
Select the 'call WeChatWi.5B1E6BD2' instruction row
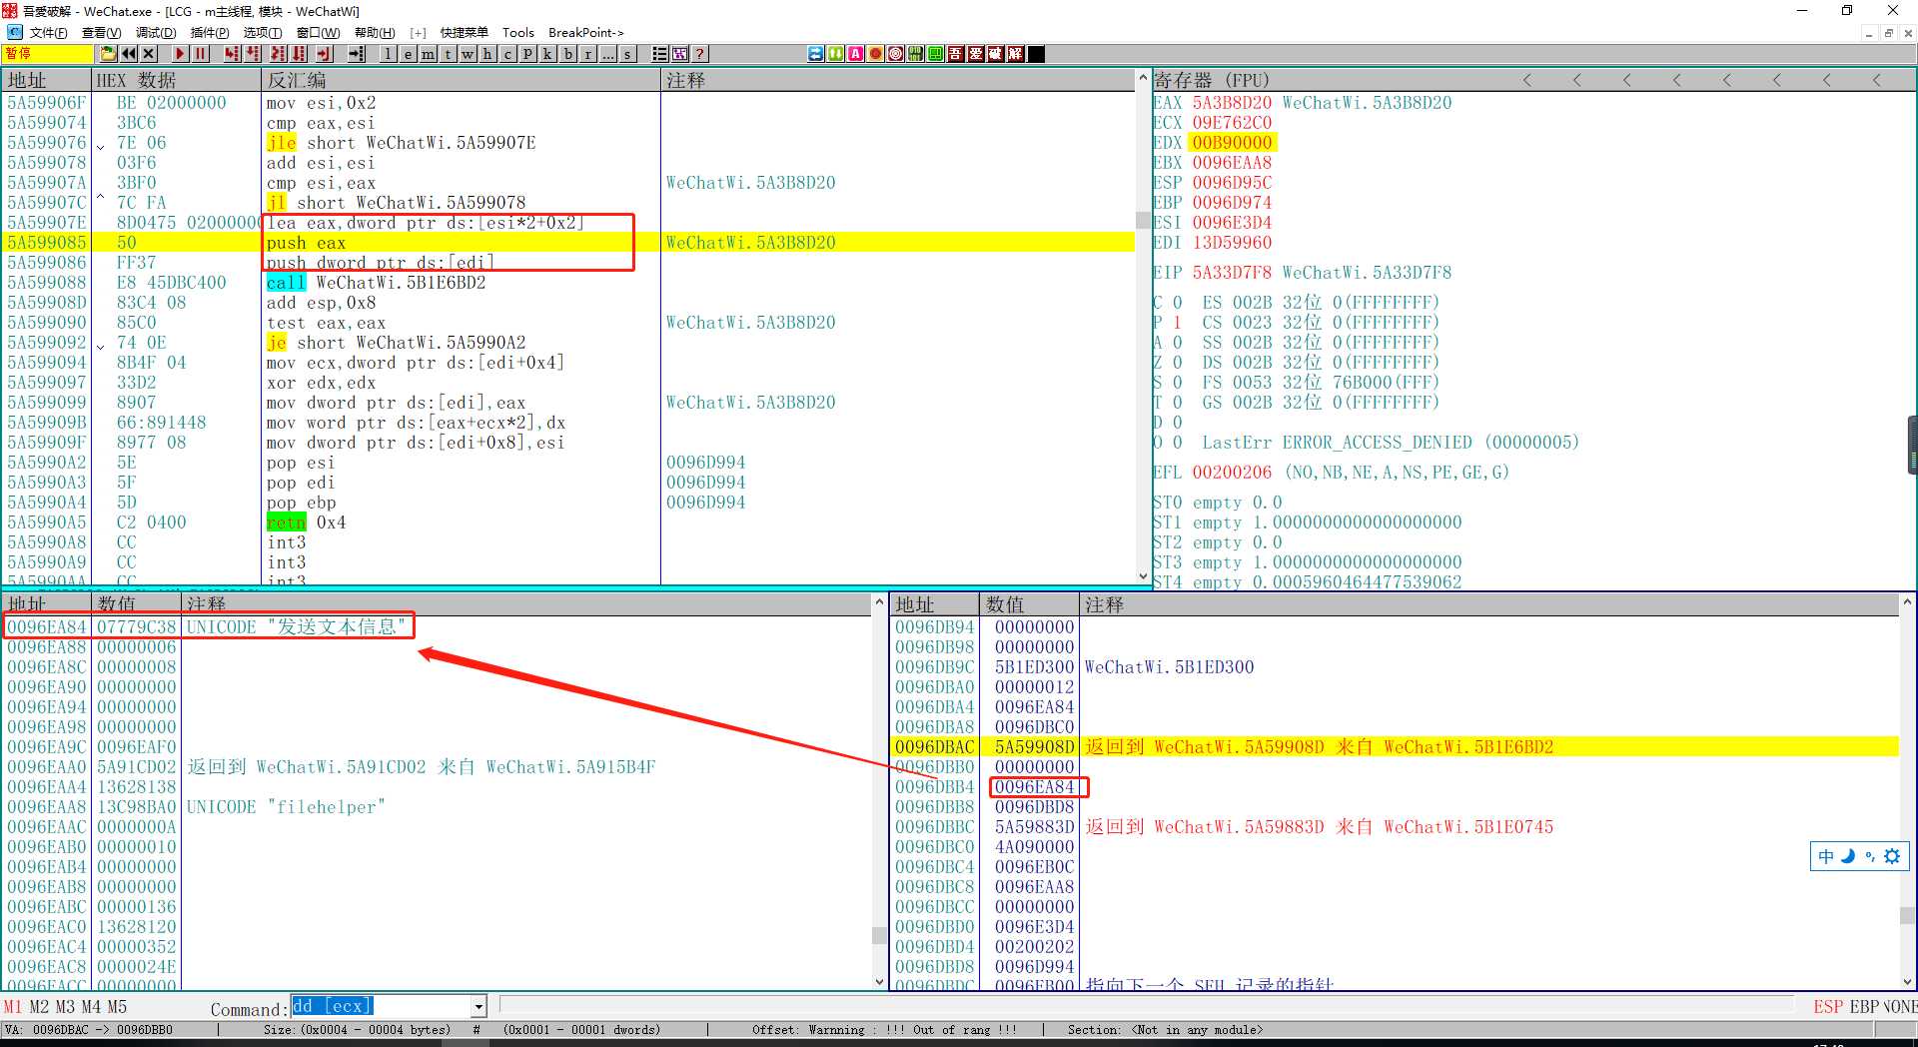click(569, 283)
